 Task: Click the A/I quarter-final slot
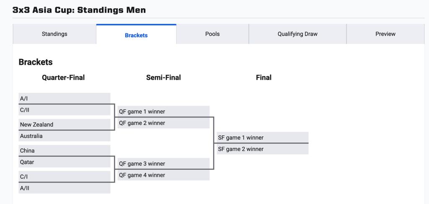coord(65,98)
